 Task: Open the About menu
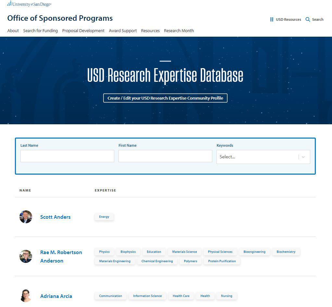(x=13, y=31)
